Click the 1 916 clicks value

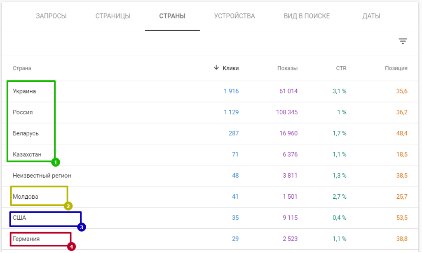pyautogui.click(x=231, y=91)
